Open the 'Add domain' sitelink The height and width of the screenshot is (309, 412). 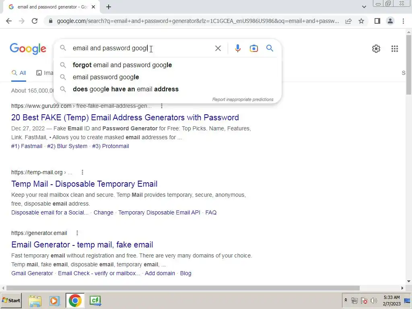point(160,273)
